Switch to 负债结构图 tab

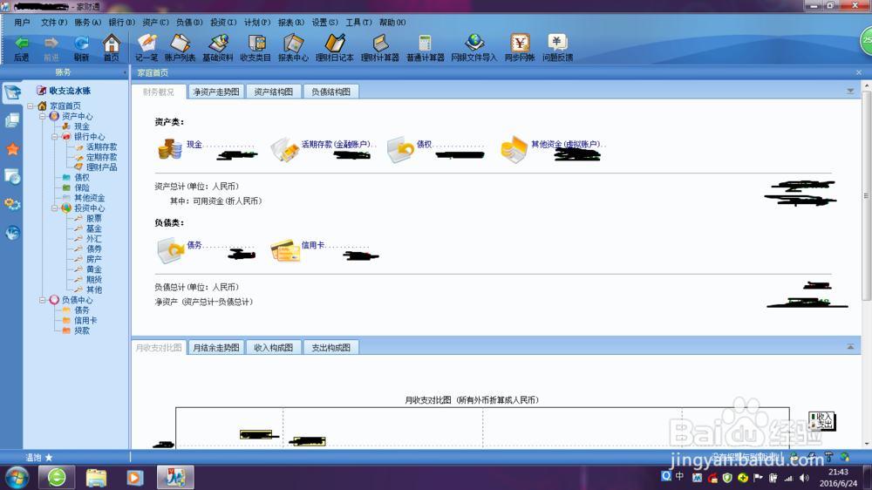click(330, 92)
